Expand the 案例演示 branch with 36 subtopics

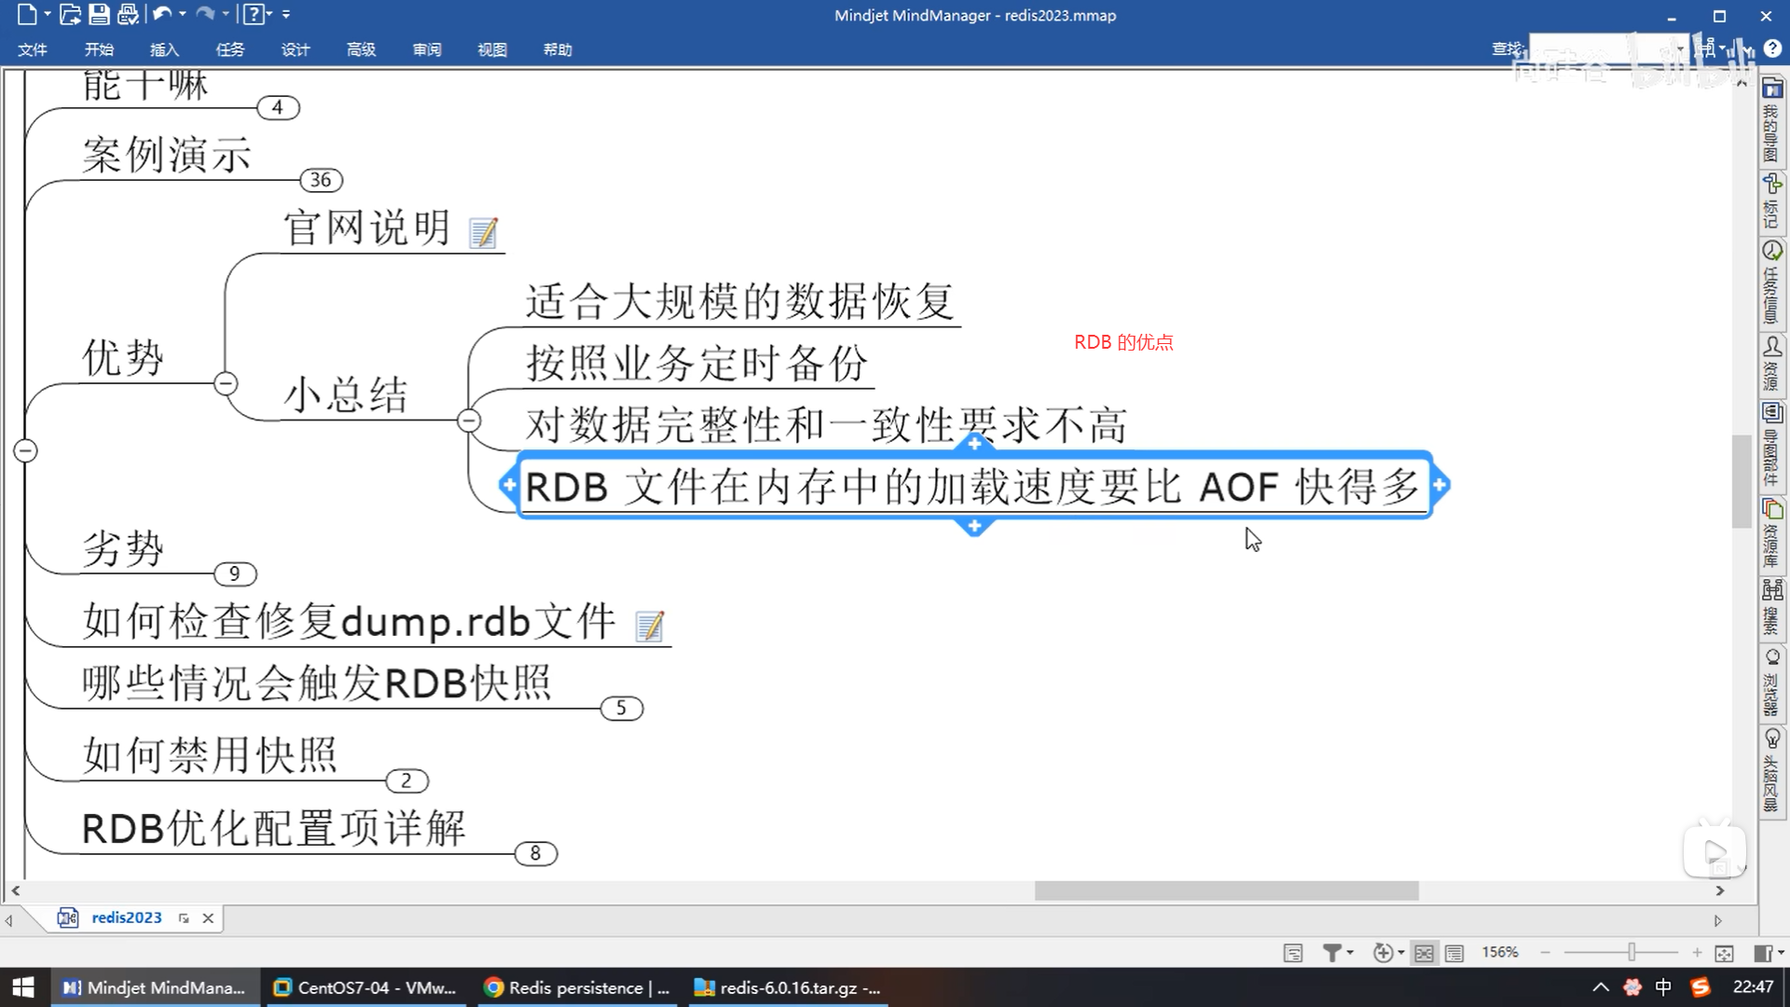[x=321, y=180]
